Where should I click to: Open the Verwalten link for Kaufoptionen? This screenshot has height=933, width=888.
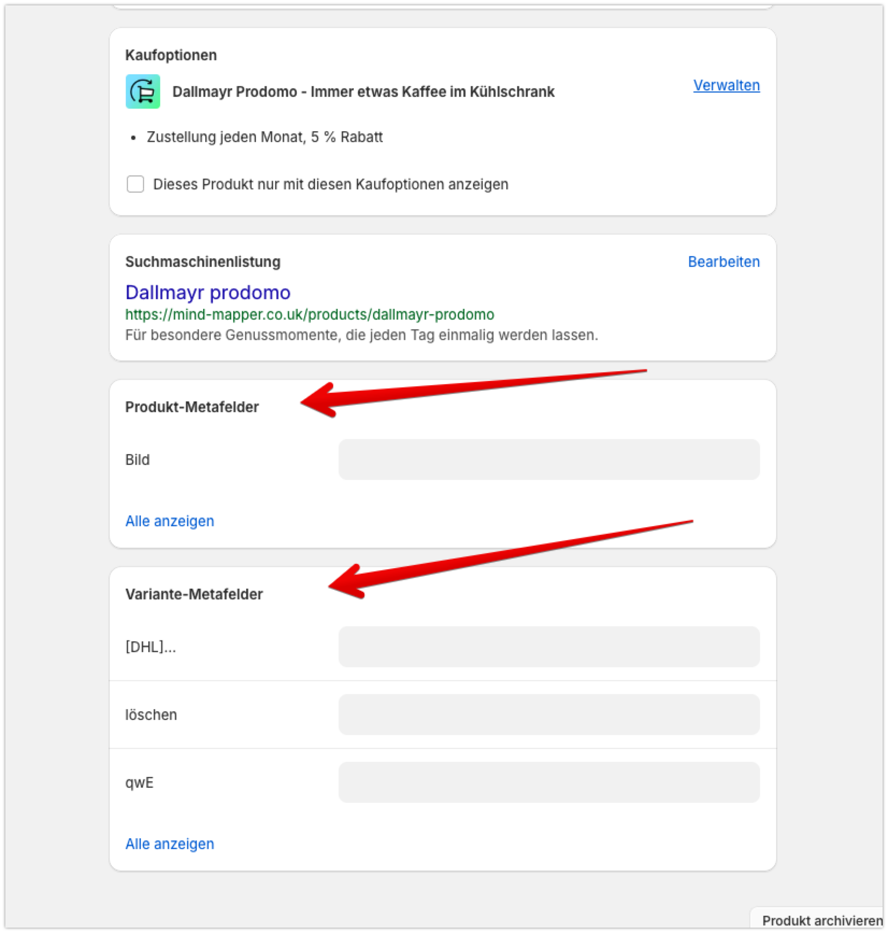tap(726, 86)
